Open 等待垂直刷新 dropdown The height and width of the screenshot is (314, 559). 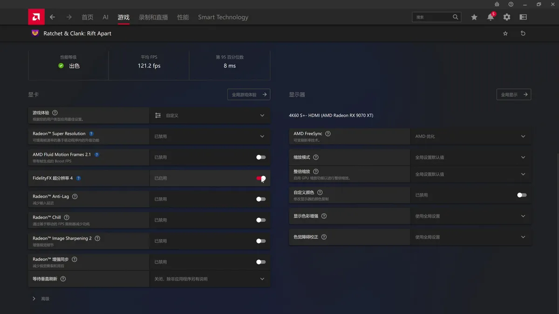point(210,279)
